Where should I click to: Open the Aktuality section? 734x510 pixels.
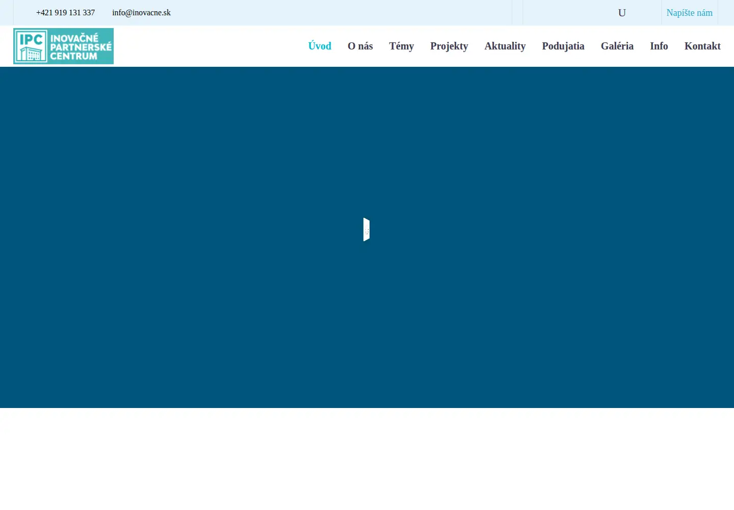pyautogui.click(x=505, y=46)
